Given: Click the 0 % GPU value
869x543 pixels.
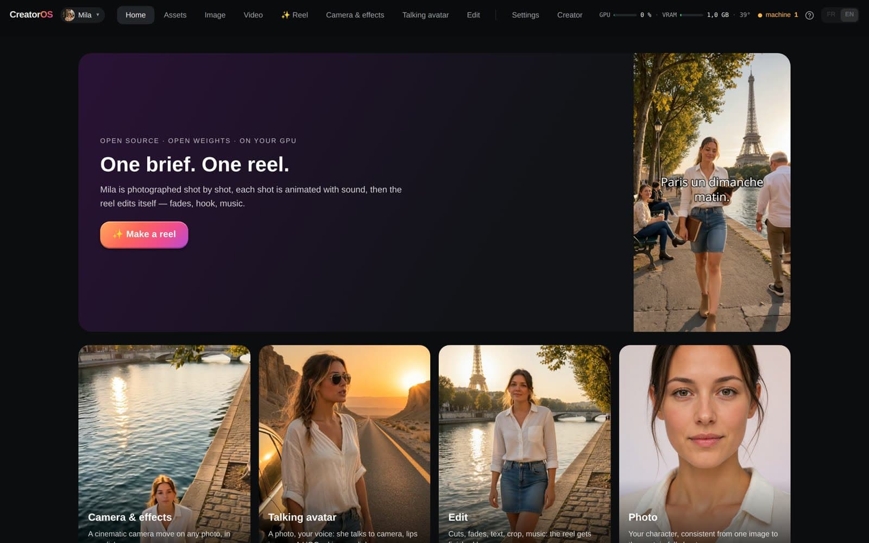Looking at the screenshot, I should (x=646, y=15).
